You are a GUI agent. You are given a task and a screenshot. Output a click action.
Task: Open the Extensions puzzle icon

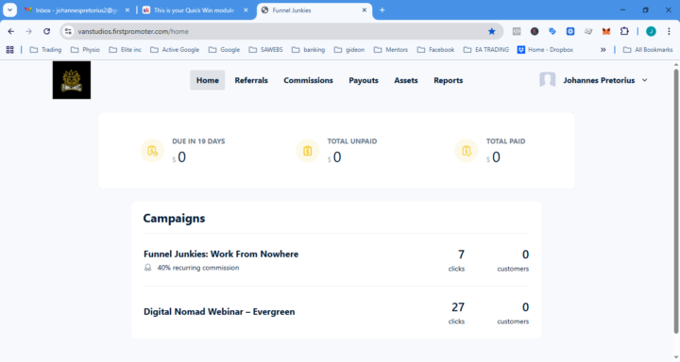[624, 31]
